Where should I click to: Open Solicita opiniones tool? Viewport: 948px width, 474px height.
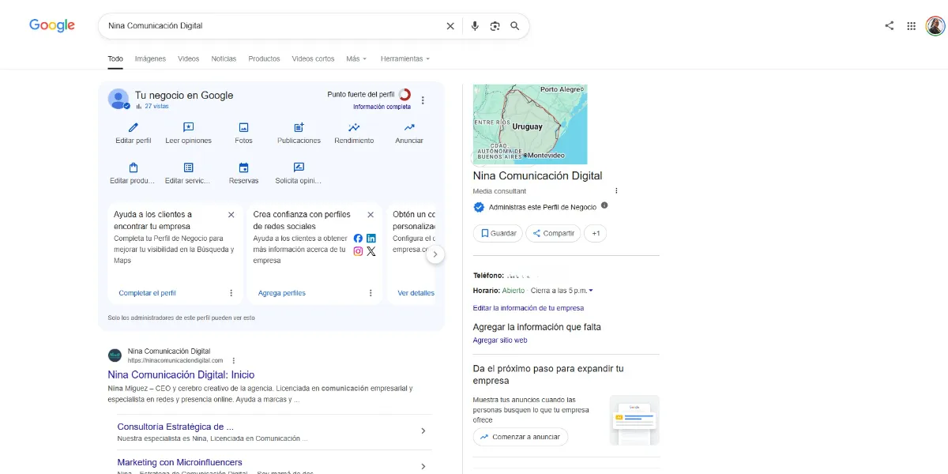299,173
